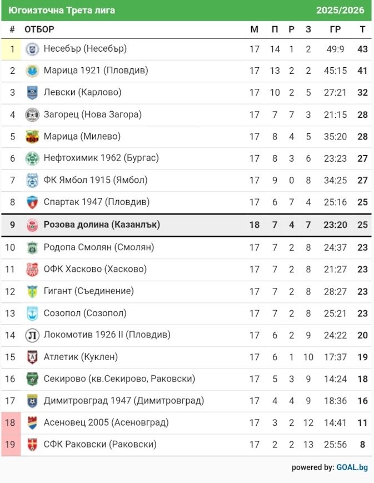This screenshot has width=374, height=483.
Task: Open team Спартак 1947 (Пловдив)
Action: tap(96, 202)
